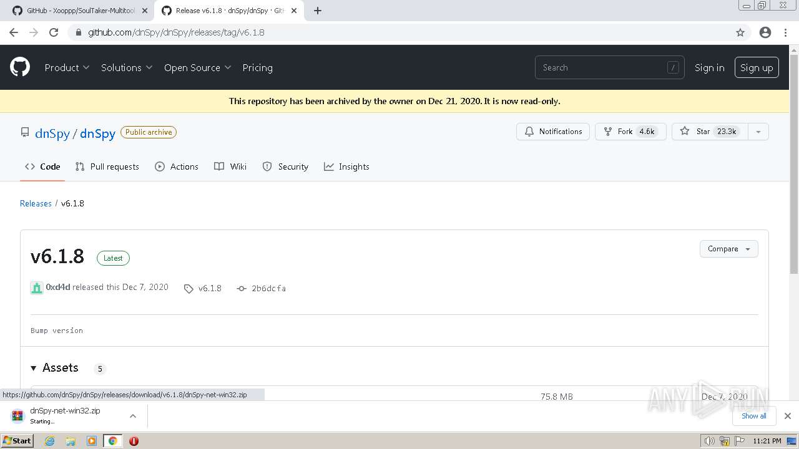
Task: Open Product menu in GitHub header
Action: pyautogui.click(x=67, y=67)
